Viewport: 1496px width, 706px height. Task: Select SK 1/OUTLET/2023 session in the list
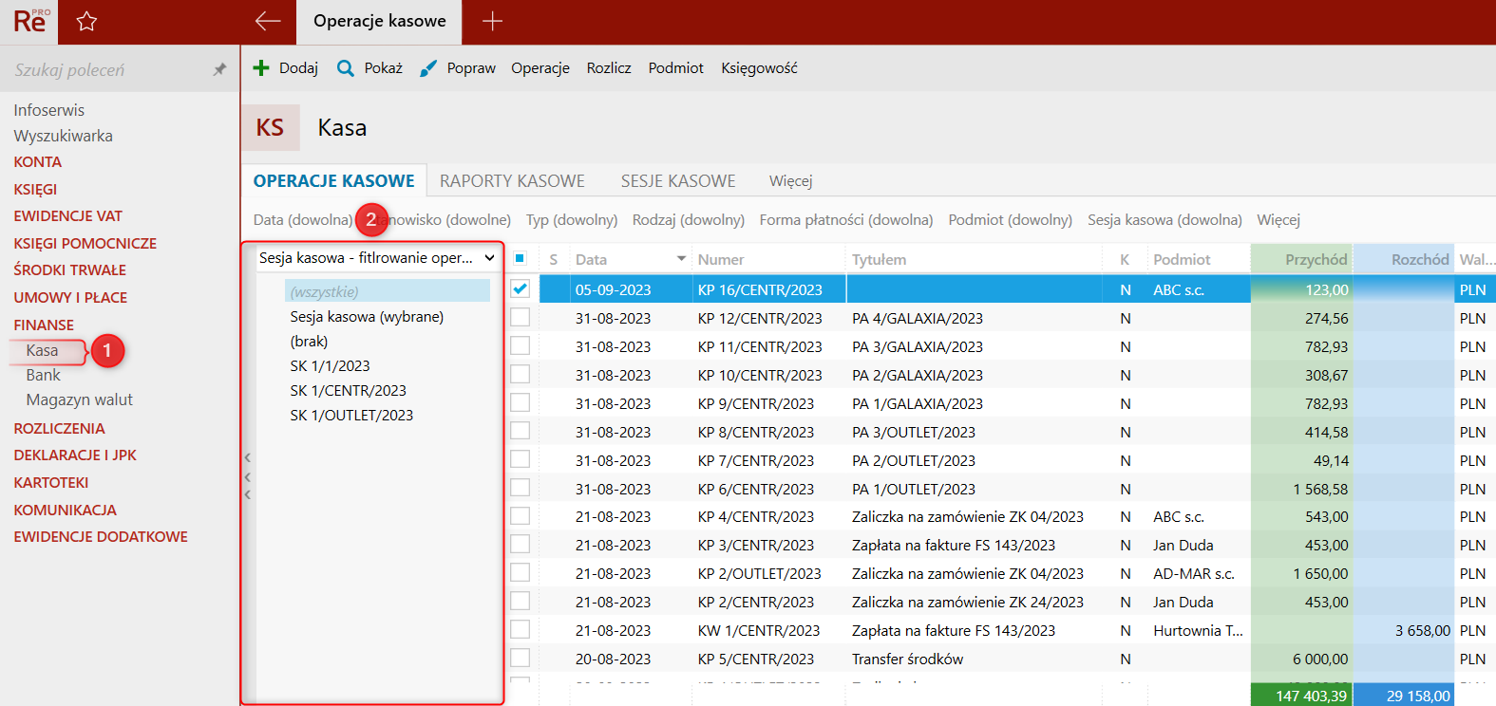pyautogui.click(x=351, y=416)
